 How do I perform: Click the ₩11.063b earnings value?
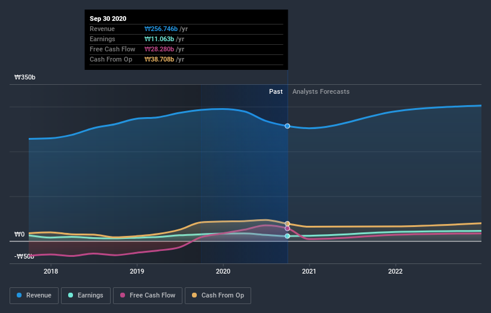159,39
